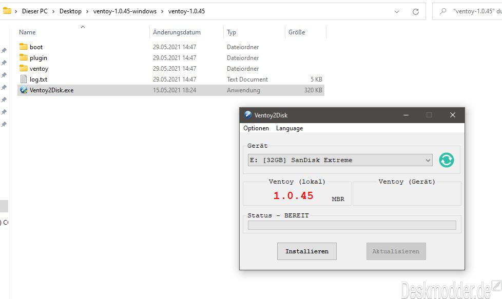Click the search magnifier icon in Explorer
Viewport: 502px width, 299px height.
[443, 11]
